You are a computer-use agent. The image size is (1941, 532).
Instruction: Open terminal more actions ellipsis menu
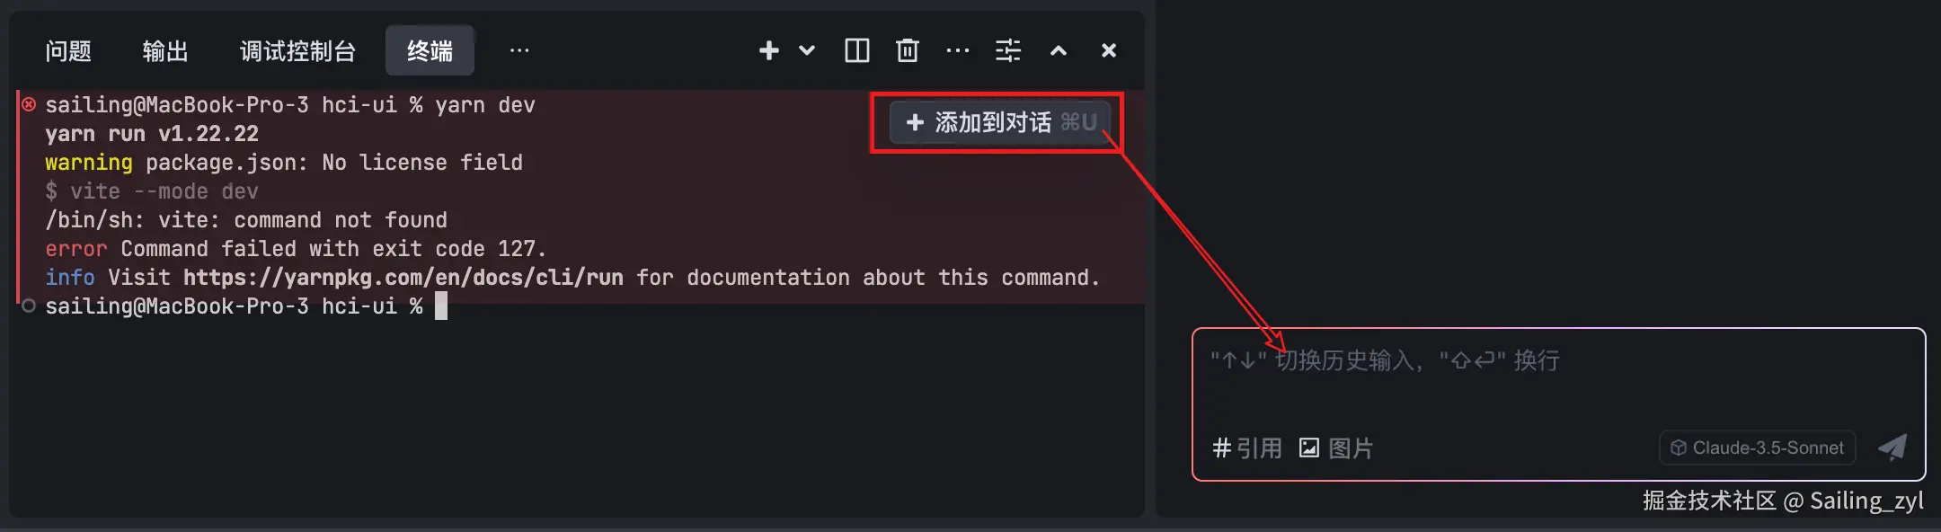(x=958, y=50)
